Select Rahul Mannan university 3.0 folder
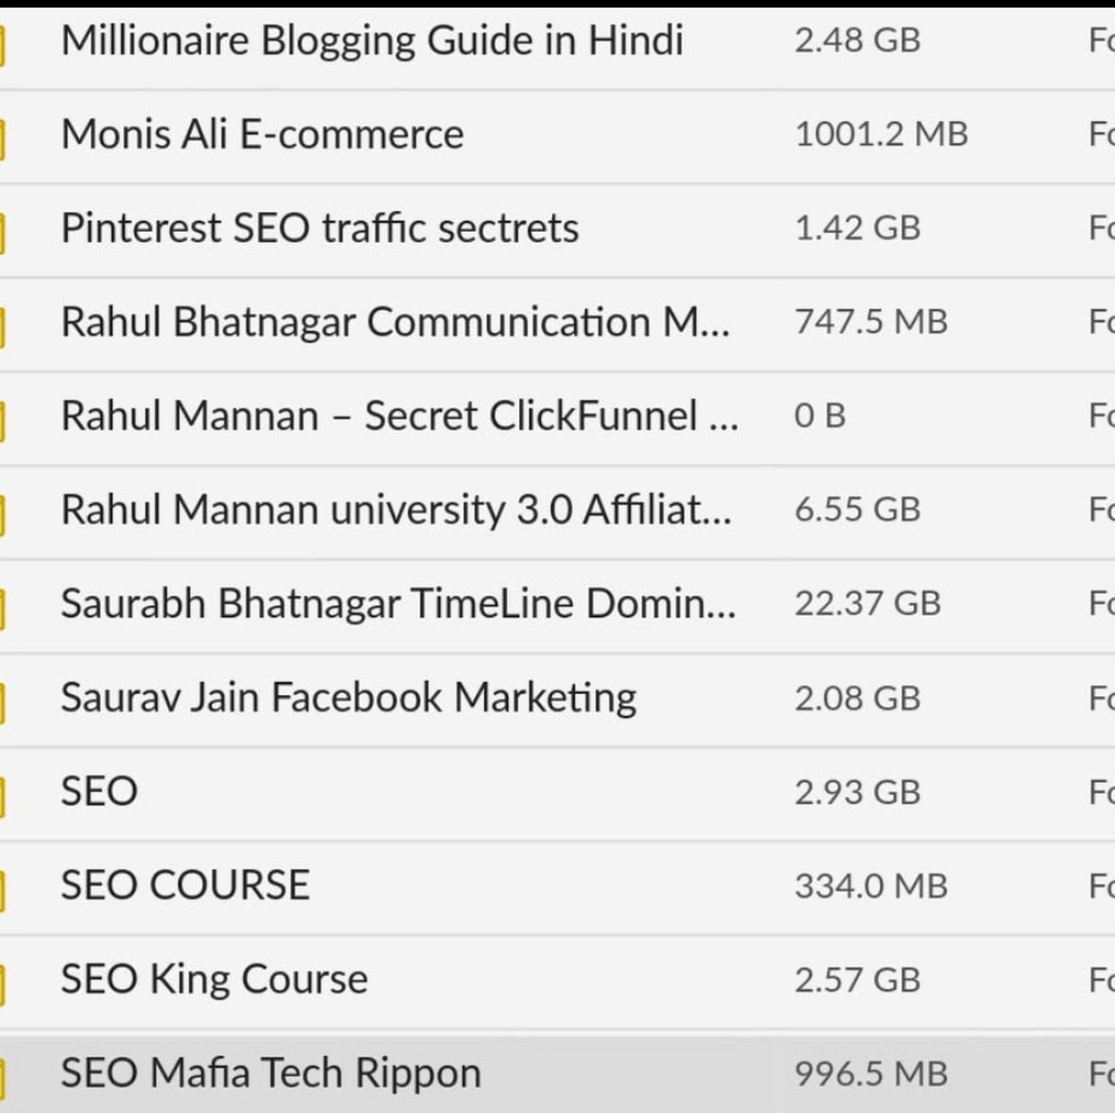Image resolution: width=1115 pixels, height=1113 pixels. [x=395, y=510]
